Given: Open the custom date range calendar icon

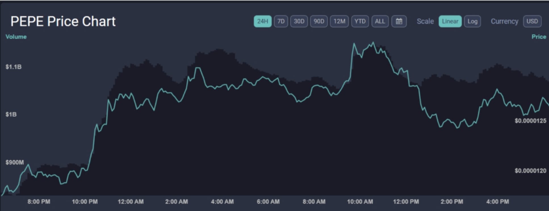Looking at the screenshot, I should (399, 21).
